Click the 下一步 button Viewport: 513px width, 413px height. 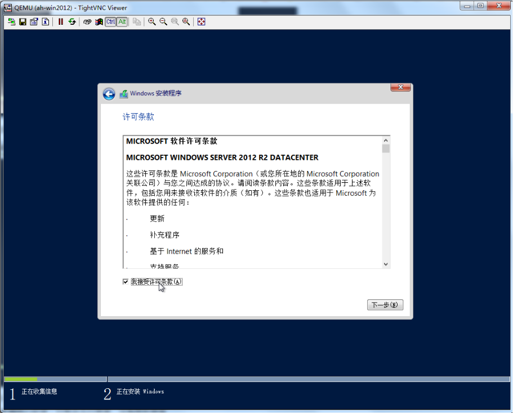pyautogui.click(x=385, y=305)
